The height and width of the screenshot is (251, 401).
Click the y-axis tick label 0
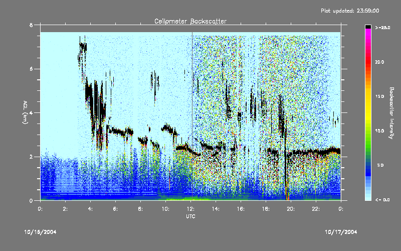pos(31,200)
